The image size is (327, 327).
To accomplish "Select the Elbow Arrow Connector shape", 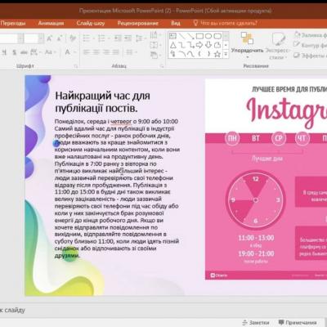I will coord(190,45).
